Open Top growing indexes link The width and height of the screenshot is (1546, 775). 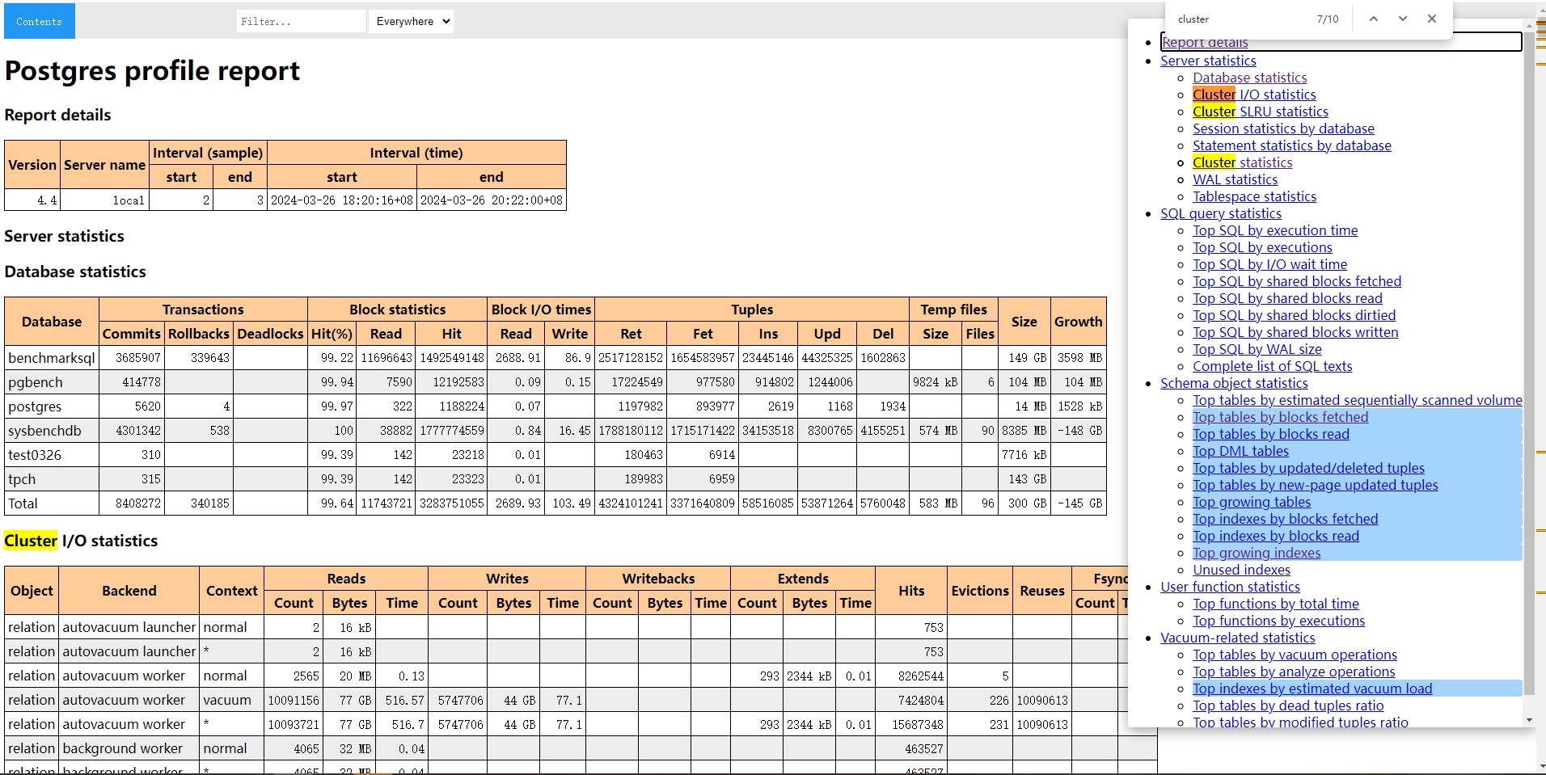1257,553
